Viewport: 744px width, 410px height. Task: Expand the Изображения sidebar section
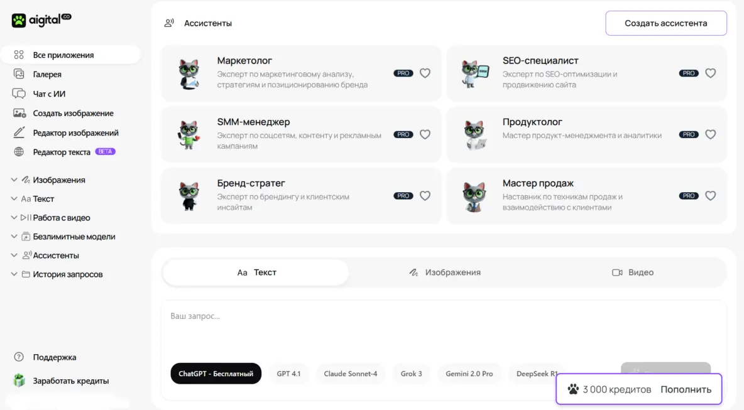[x=14, y=180]
